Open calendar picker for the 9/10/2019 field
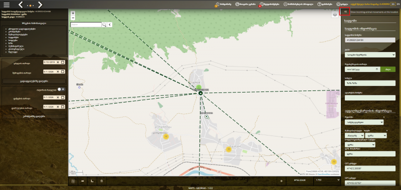Viewport: 401px width, 190px height. [x=63, y=62]
